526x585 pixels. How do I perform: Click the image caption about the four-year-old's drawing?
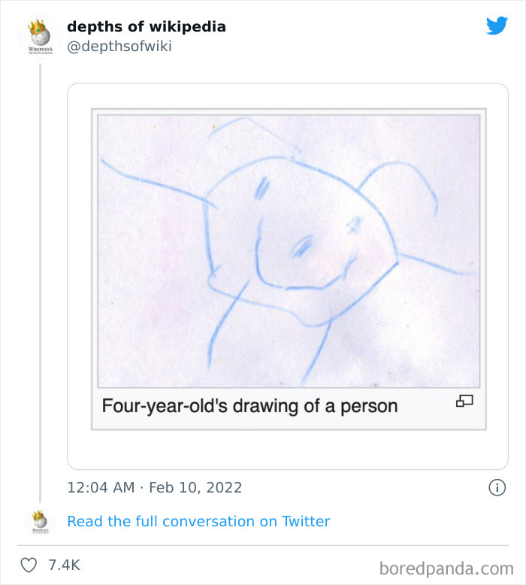pyautogui.click(x=249, y=406)
